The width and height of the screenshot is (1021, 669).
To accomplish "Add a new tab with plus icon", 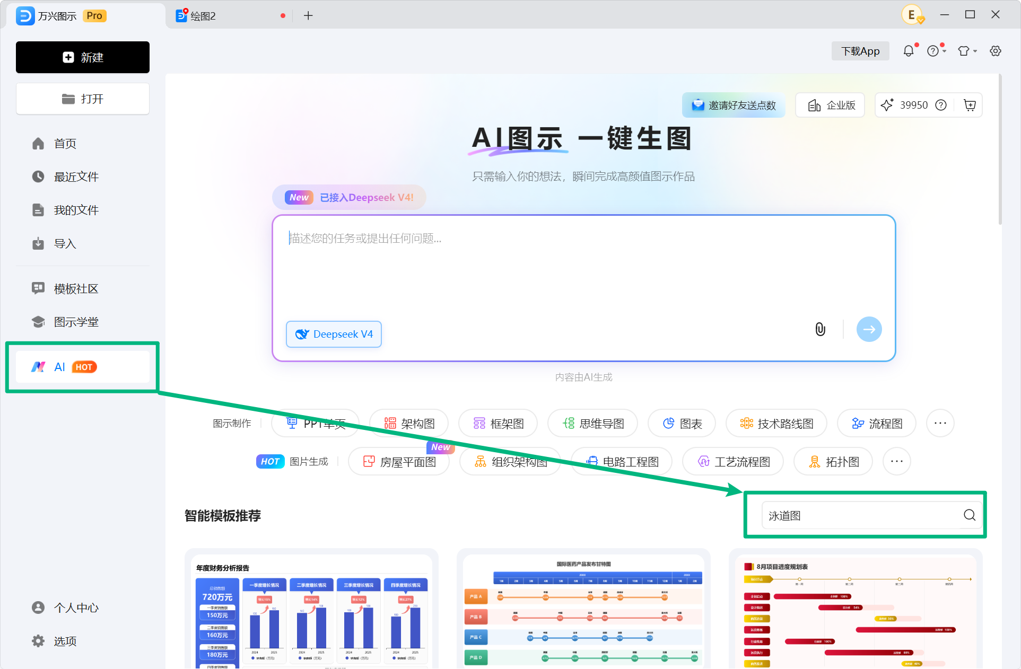I will click(308, 16).
